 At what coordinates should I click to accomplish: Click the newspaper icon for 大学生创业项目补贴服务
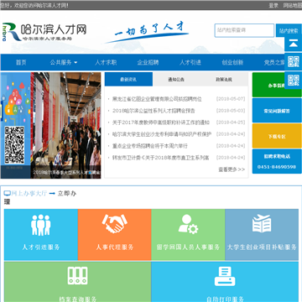click(x=262, y=223)
